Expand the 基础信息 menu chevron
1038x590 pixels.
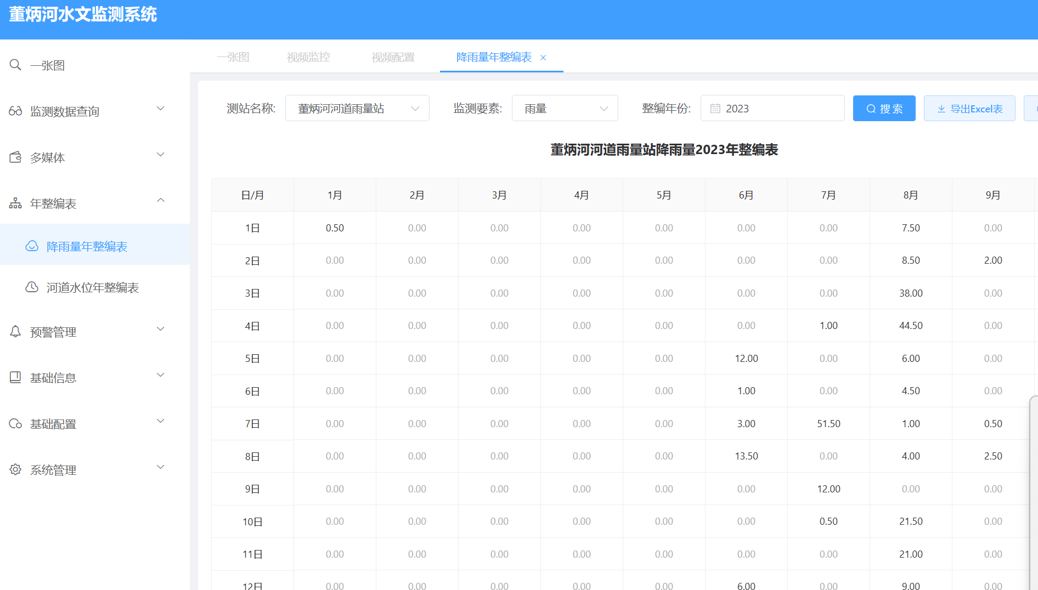(x=161, y=375)
